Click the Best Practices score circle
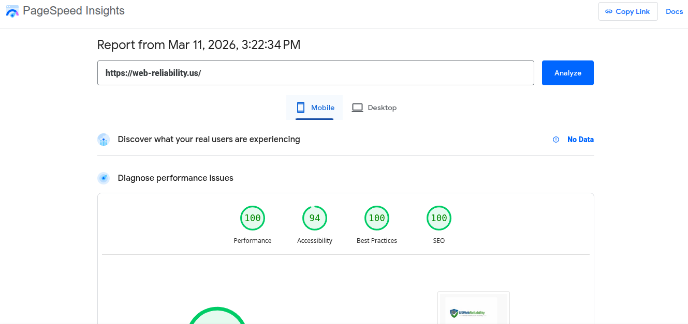 point(377,218)
